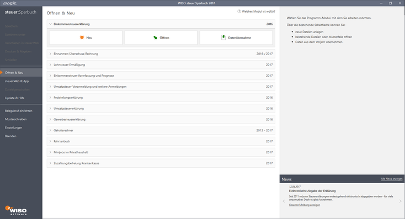The width and height of the screenshot is (405, 219).
Task: Click the Alle News anzeigen link
Action: pos(392,179)
